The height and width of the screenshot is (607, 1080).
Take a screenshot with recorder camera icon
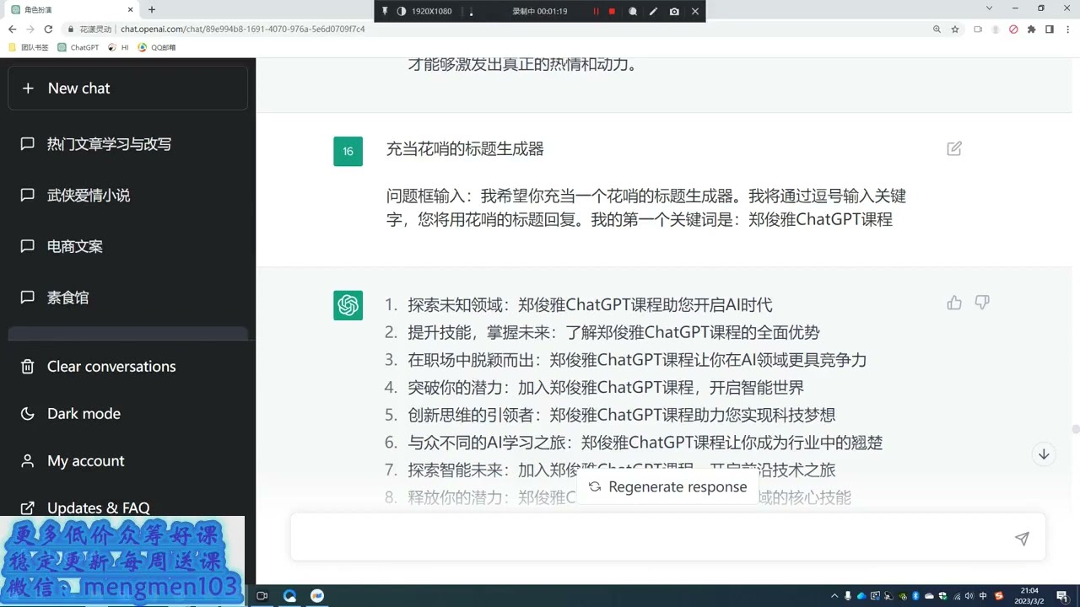(x=674, y=11)
